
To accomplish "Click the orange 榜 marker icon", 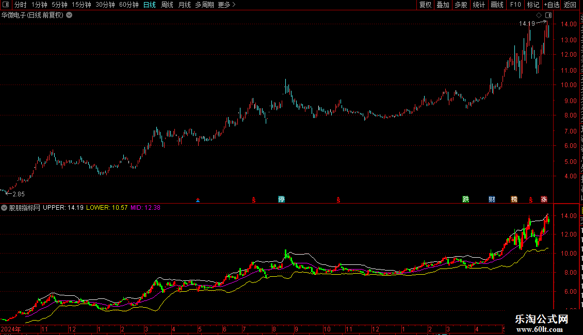I will pos(514,199).
